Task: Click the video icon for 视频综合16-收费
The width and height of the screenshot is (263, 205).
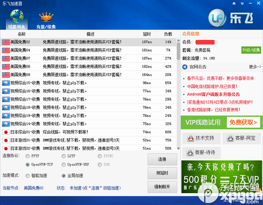Action: [x=6, y=91]
